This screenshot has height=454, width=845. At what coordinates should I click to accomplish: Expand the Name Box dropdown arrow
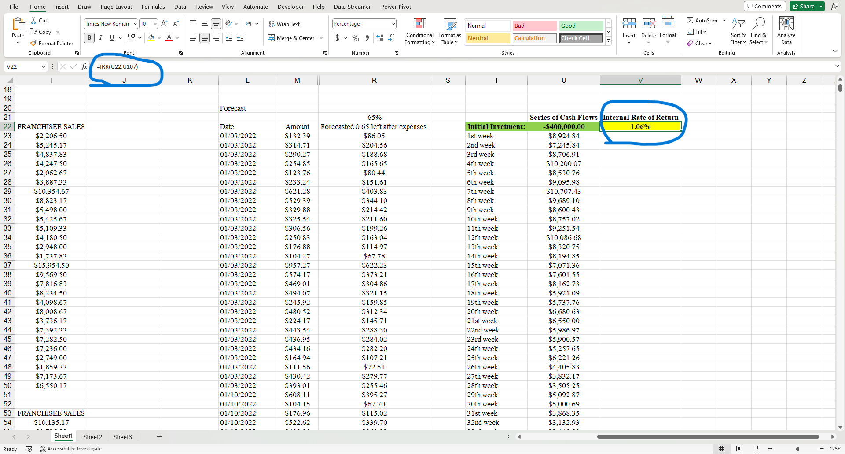coord(44,67)
